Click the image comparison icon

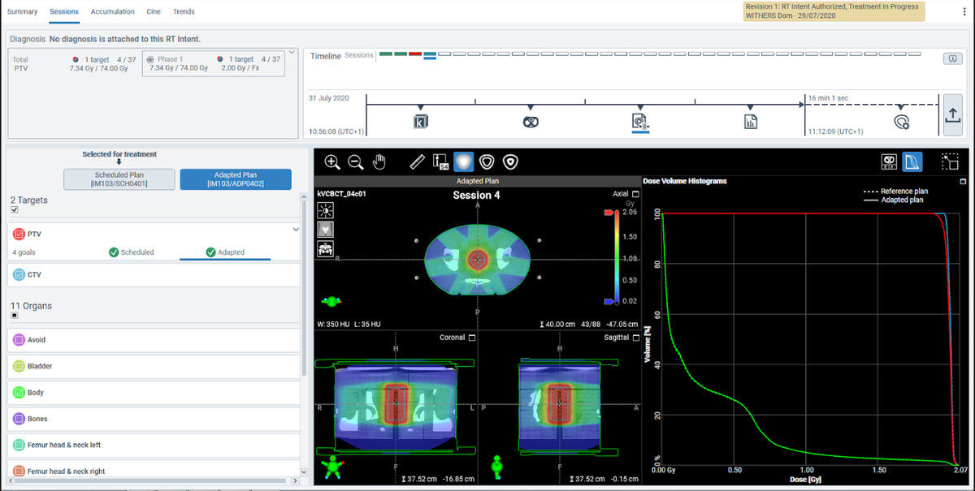889,162
